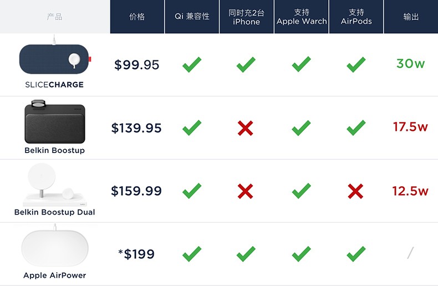Screen dimensions: 438x286
Task: Click the green 30w output value
Action: [x=411, y=64]
